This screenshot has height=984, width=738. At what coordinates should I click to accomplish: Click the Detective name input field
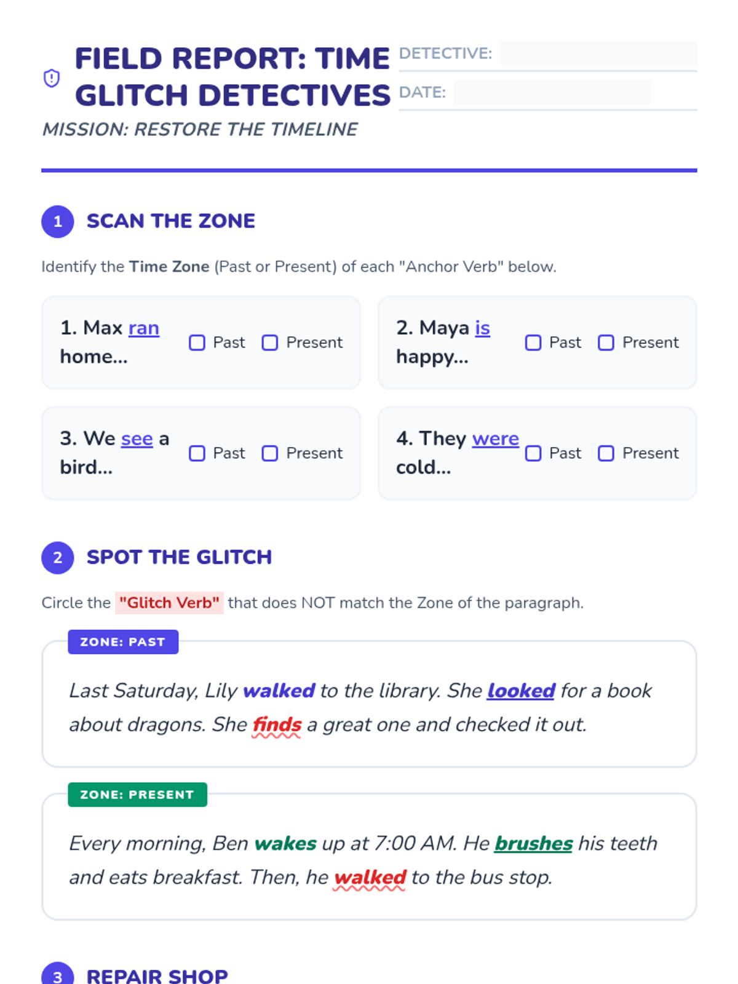click(x=598, y=54)
